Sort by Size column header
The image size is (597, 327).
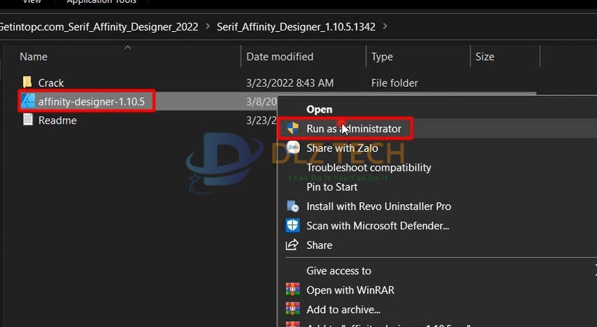pyautogui.click(x=485, y=57)
